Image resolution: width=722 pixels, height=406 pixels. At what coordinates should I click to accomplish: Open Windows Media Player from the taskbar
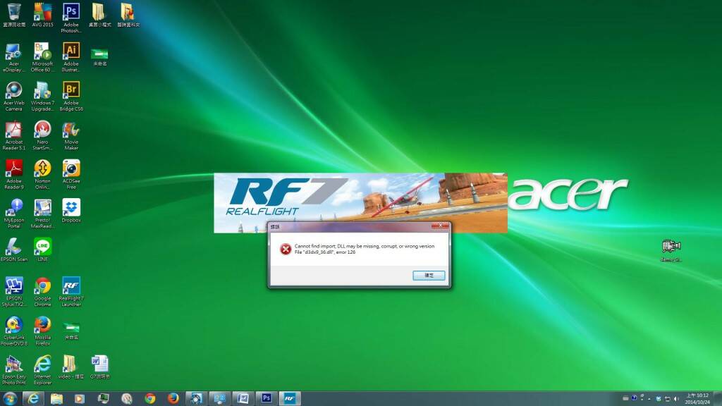80,398
